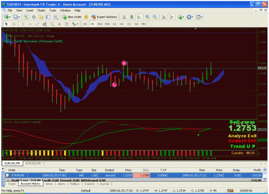Click the Profiles icon
The width and height of the screenshot is (269, 194).
[15, 17]
